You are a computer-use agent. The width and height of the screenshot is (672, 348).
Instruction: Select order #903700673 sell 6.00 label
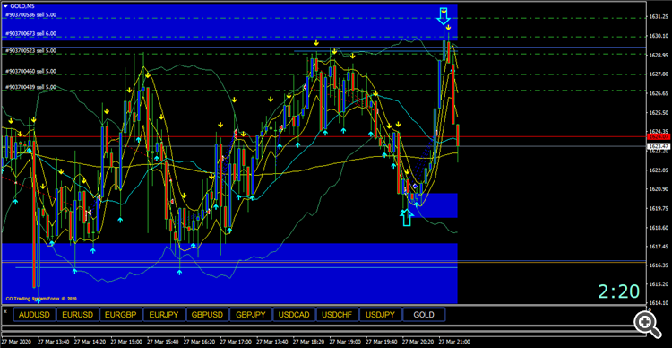(x=30, y=33)
